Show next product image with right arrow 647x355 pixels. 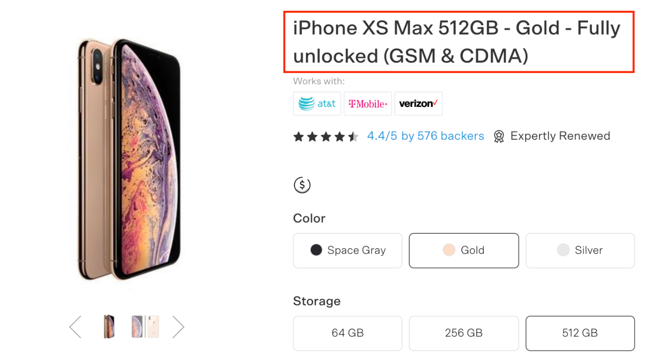[179, 327]
